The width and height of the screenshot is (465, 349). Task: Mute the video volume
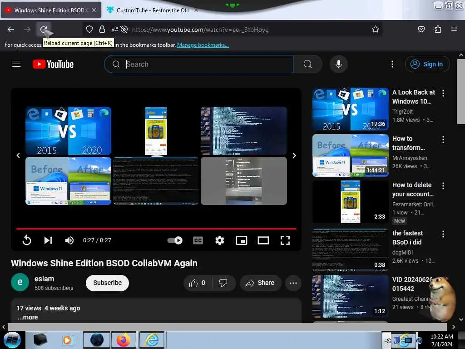(x=69, y=240)
